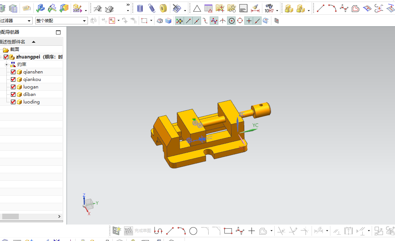Select the diban component name

click(x=29, y=94)
